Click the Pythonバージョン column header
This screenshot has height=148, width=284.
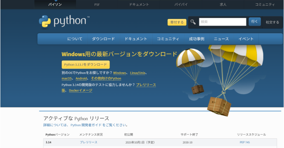pyautogui.click(x=57, y=135)
